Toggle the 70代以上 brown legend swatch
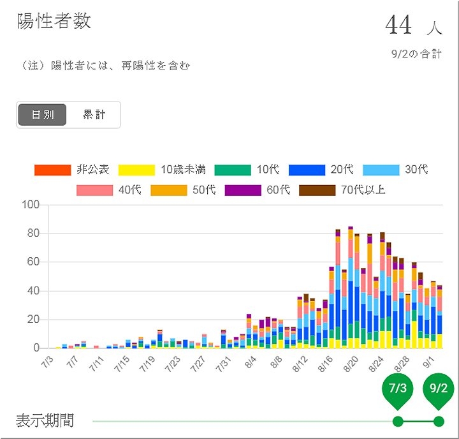The image size is (459, 439). 317,190
